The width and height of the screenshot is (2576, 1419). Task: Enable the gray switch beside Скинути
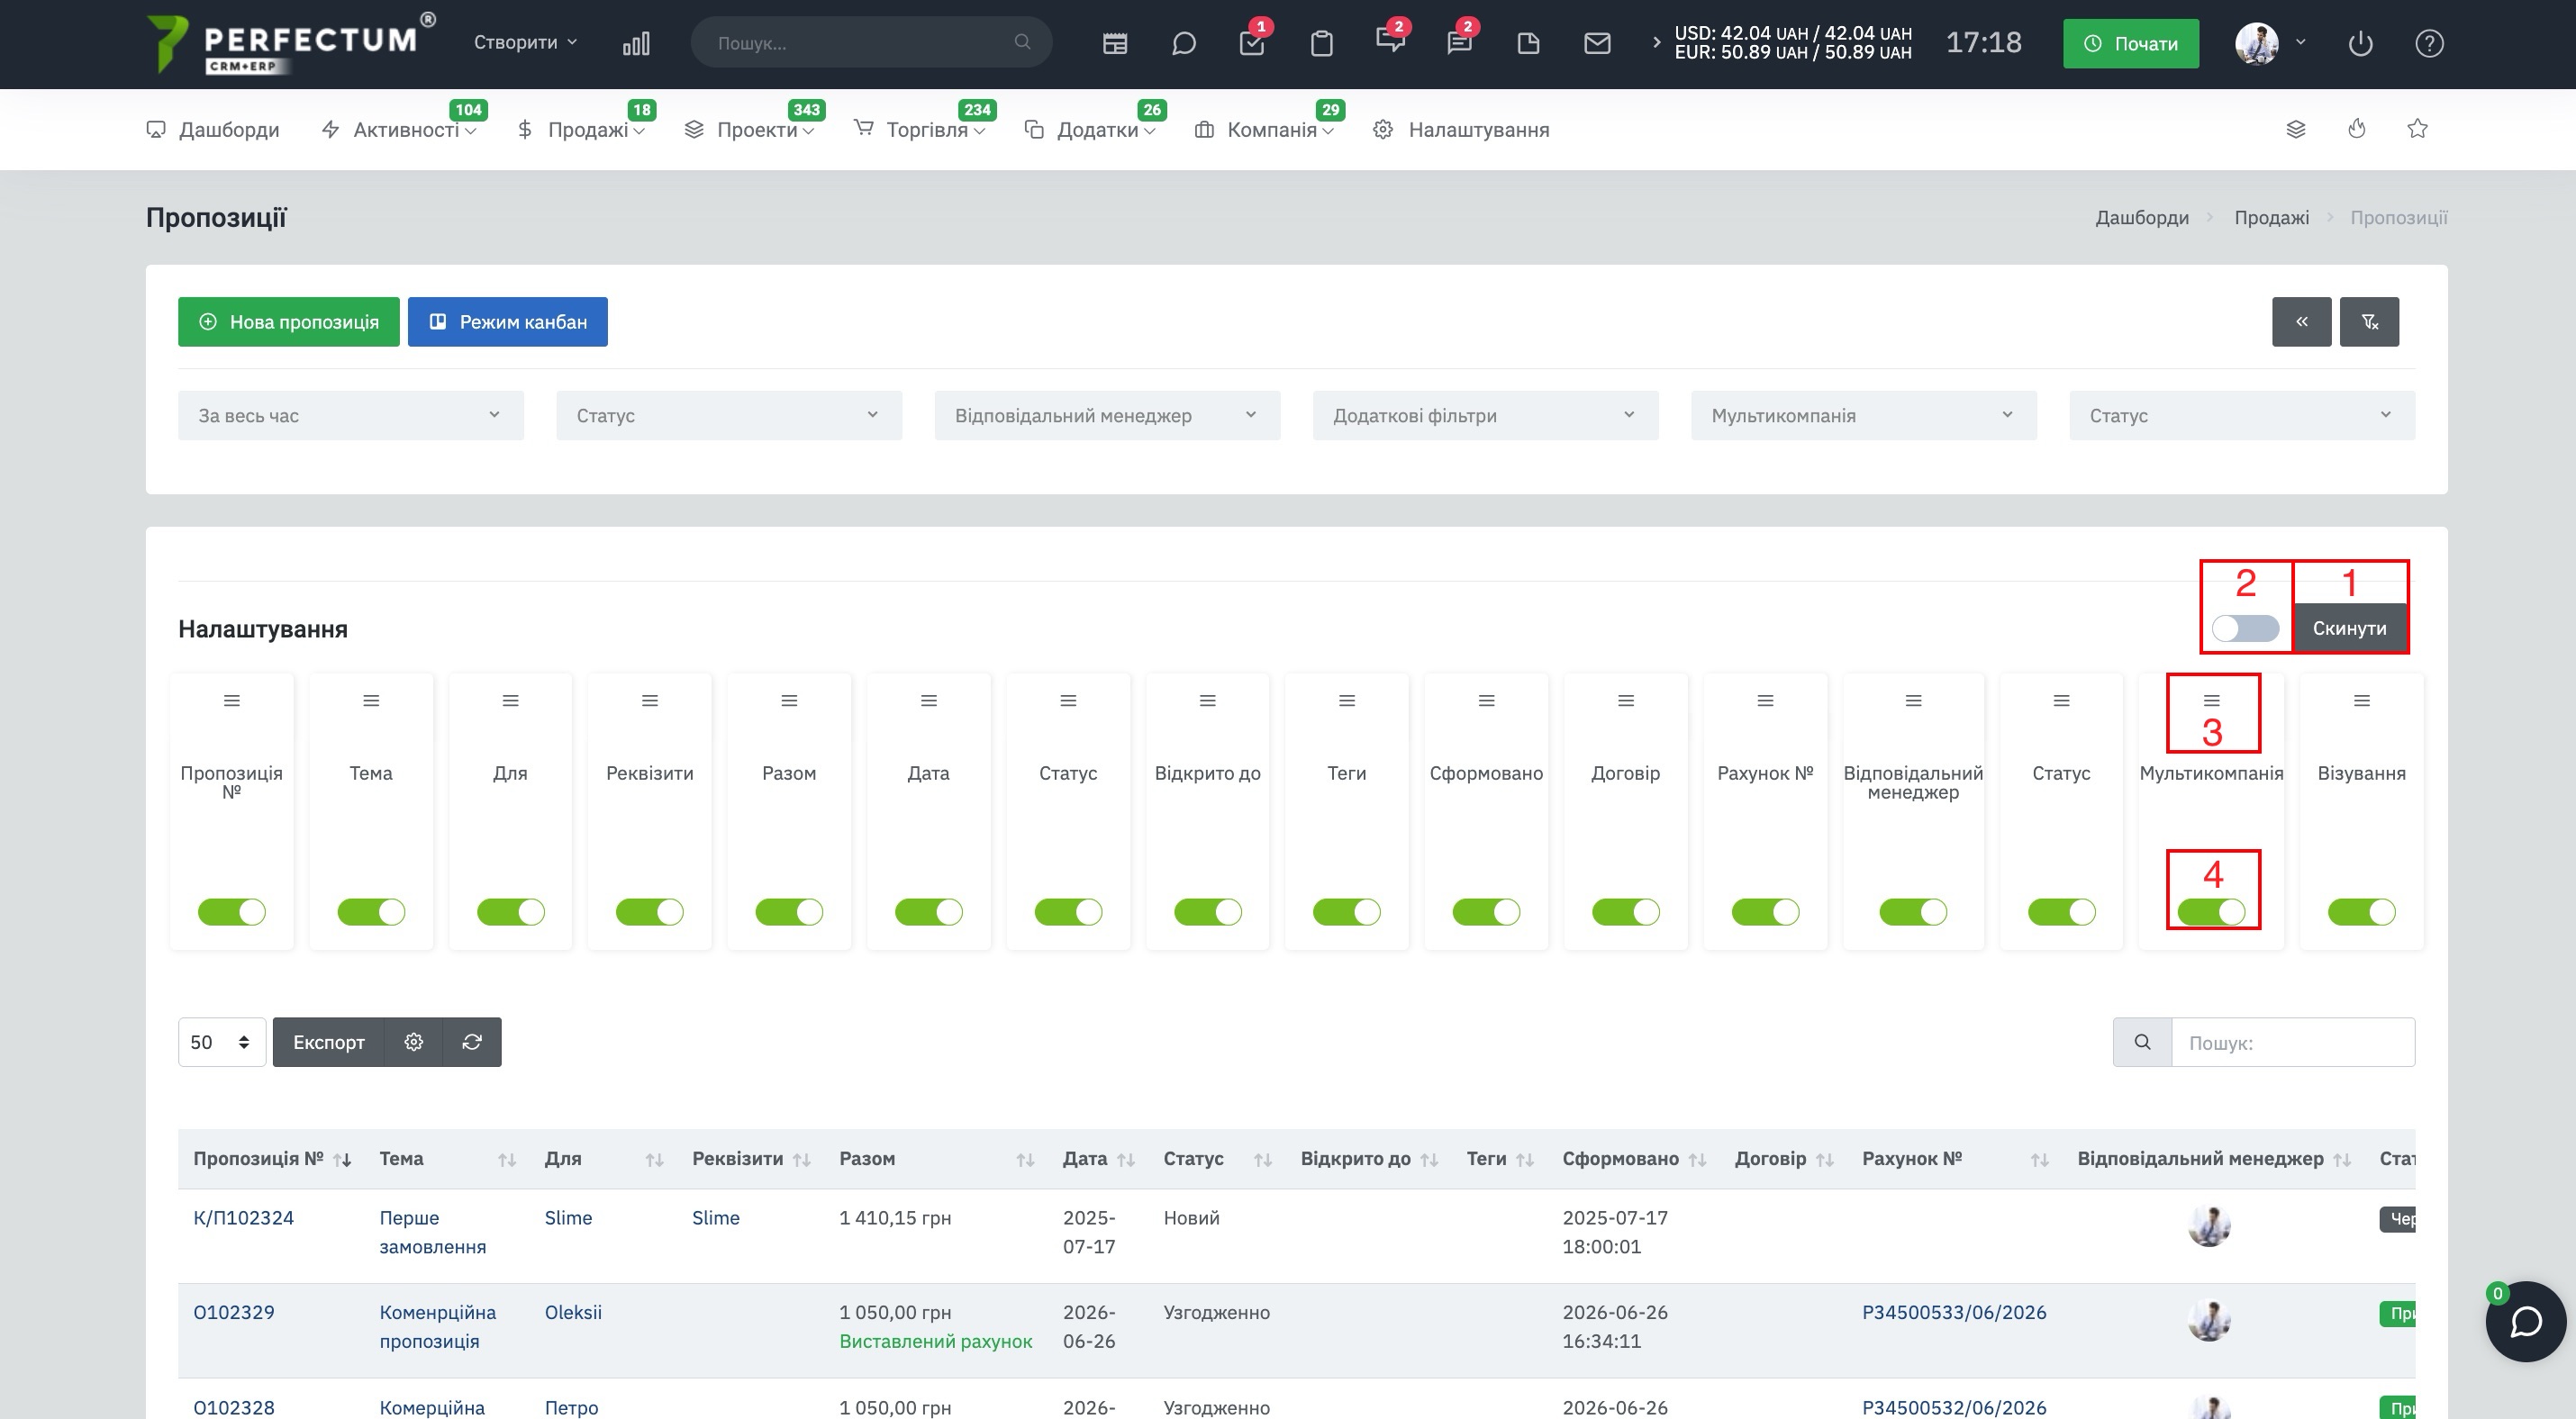(2245, 628)
